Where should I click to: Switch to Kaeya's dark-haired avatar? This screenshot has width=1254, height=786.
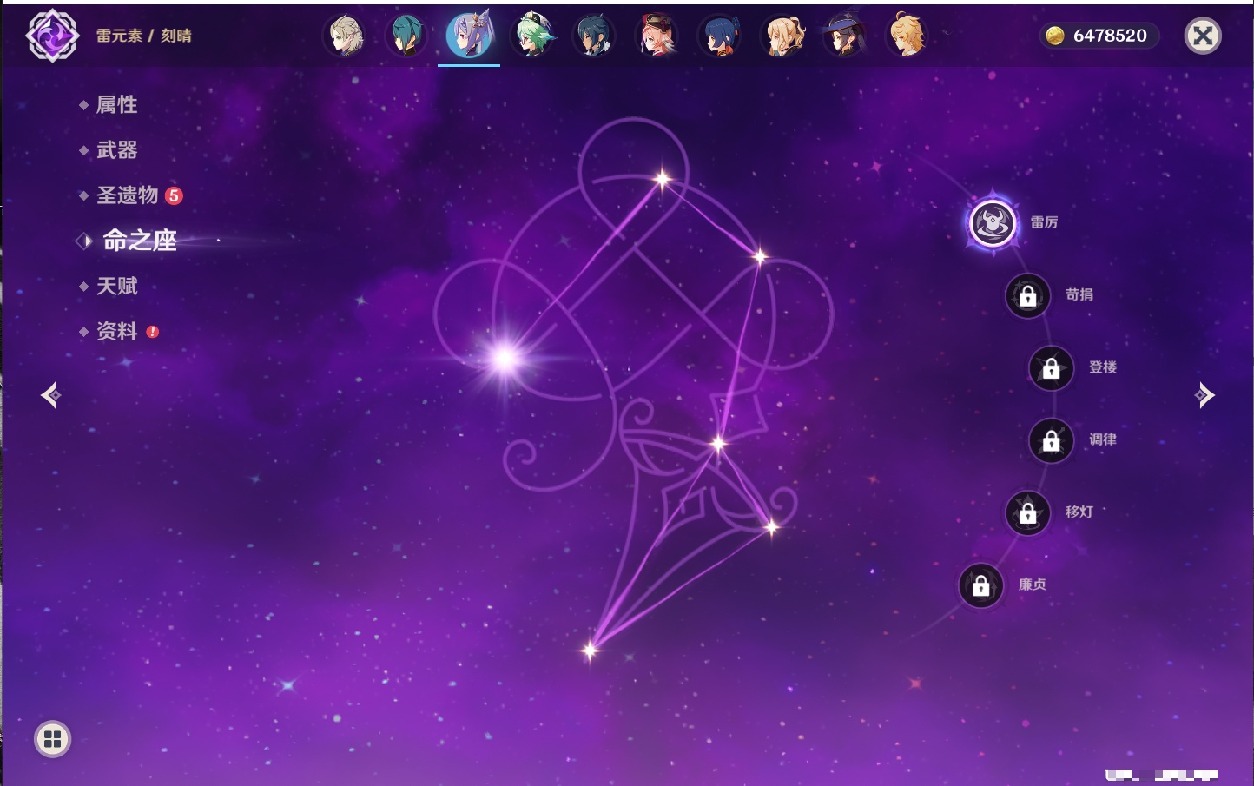click(x=594, y=36)
